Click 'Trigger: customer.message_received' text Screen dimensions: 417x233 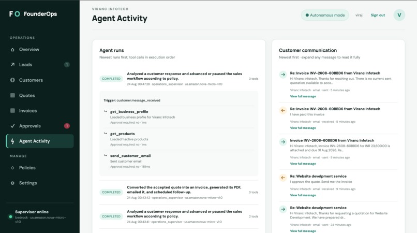[x=132, y=100]
